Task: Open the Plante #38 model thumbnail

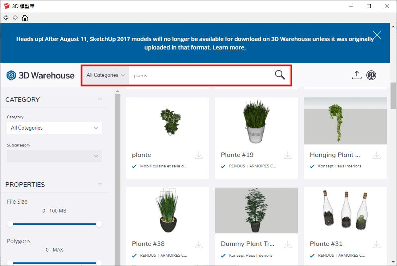Action: (167, 210)
